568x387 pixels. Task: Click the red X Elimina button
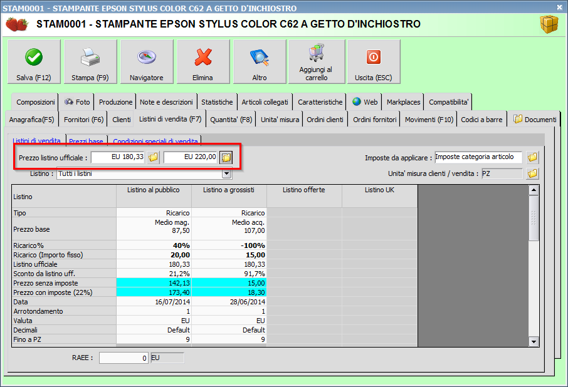click(203, 62)
